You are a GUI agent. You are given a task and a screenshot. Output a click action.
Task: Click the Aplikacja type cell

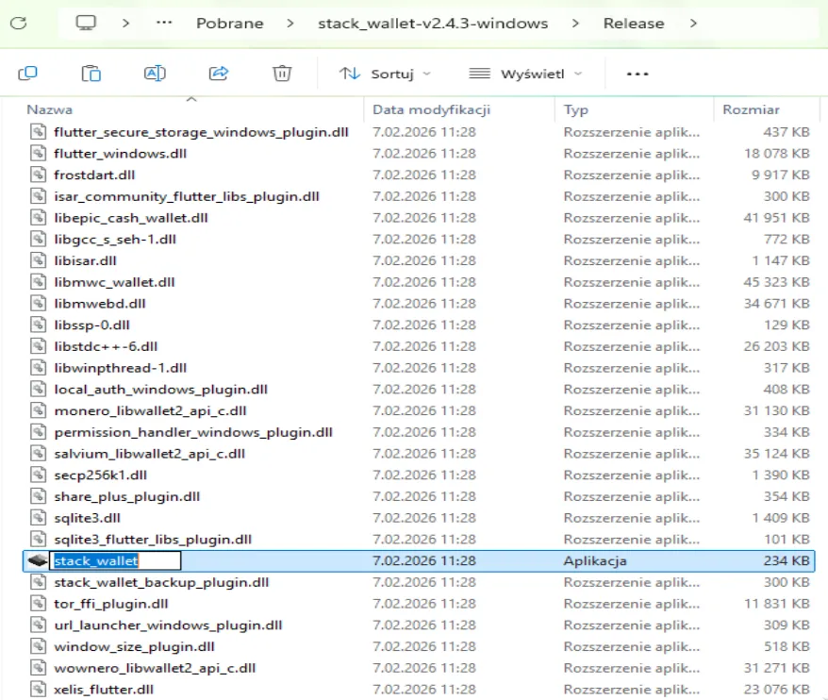pyautogui.click(x=595, y=560)
